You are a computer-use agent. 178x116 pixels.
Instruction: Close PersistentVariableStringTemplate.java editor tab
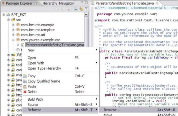coord(157,3)
